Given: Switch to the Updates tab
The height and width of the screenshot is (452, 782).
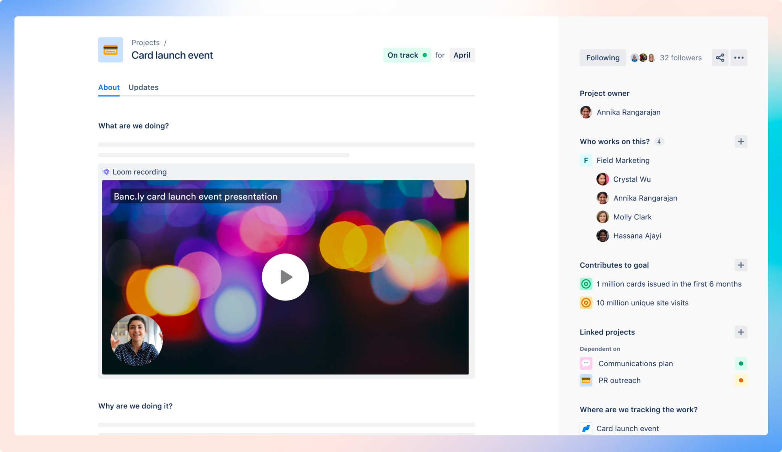Looking at the screenshot, I should 143,87.
